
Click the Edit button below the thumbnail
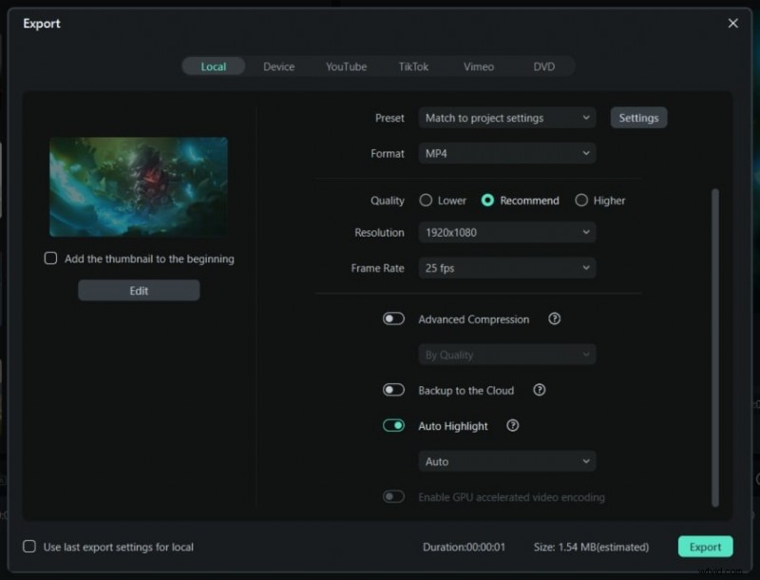click(139, 290)
